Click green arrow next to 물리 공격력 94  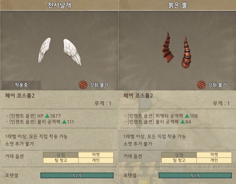click(183, 122)
